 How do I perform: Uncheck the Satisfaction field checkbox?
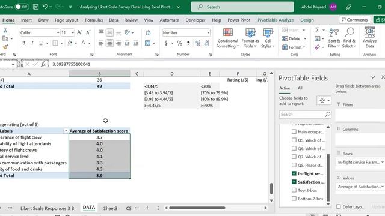tap(294, 182)
